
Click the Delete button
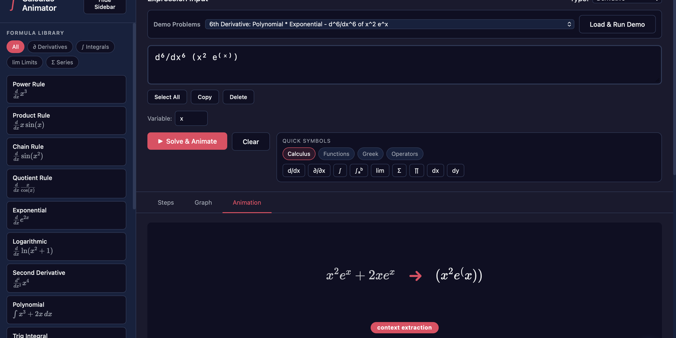click(x=238, y=97)
